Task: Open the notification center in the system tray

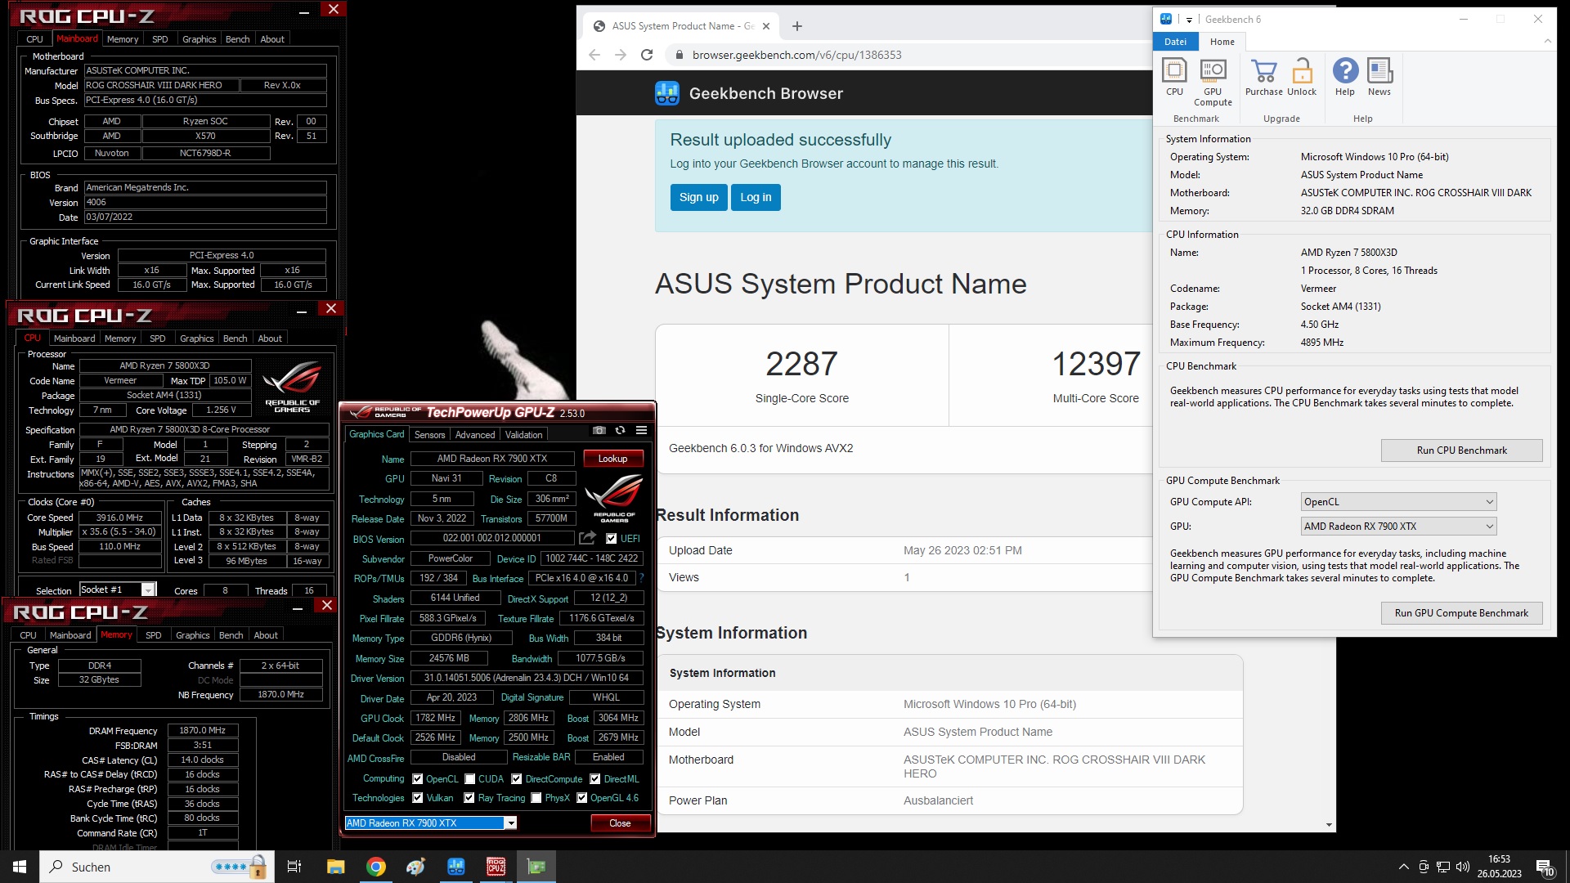Action: [x=1545, y=867]
